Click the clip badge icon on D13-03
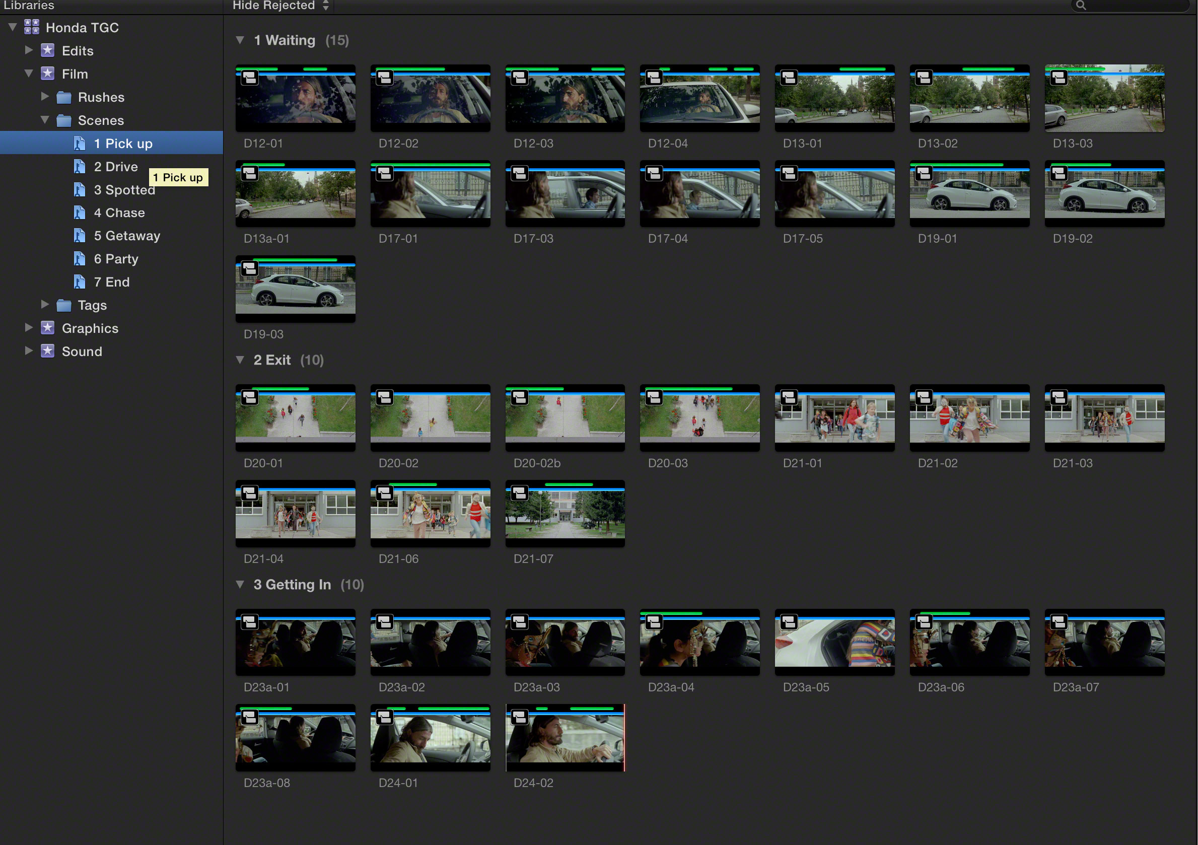The image size is (1198, 845). pyautogui.click(x=1059, y=78)
